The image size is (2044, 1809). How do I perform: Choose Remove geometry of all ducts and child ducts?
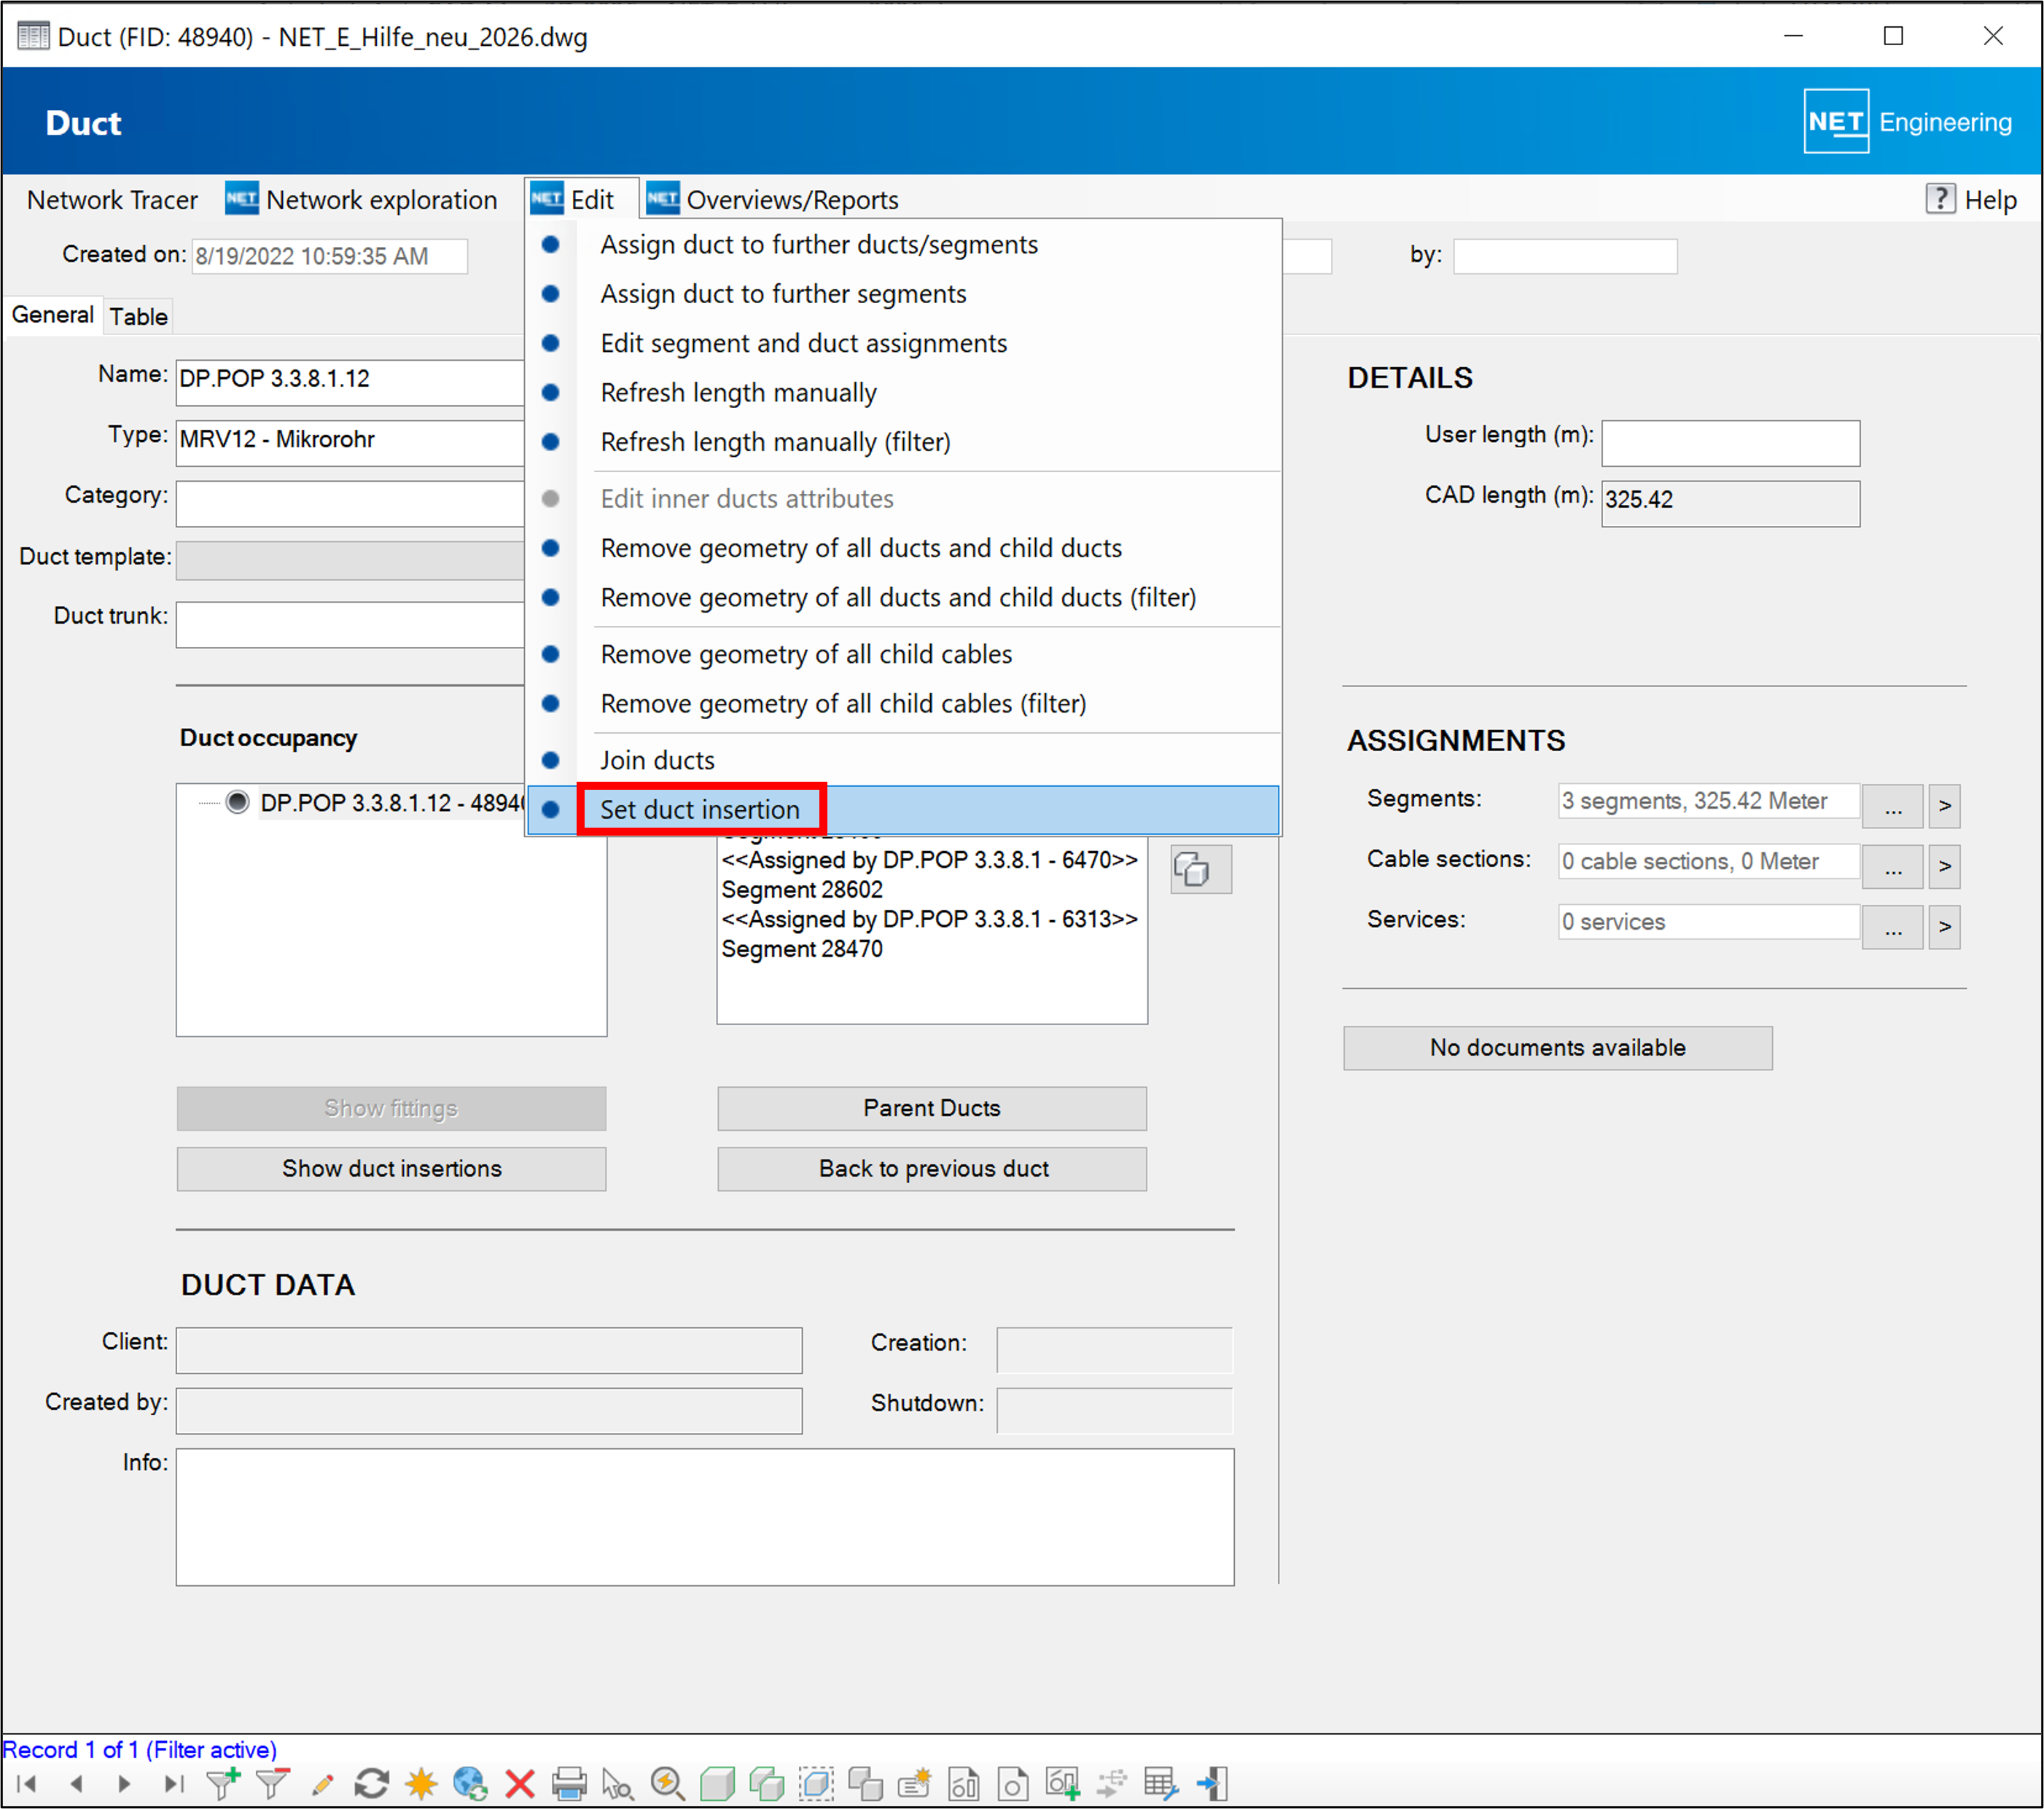tap(903, 548)
